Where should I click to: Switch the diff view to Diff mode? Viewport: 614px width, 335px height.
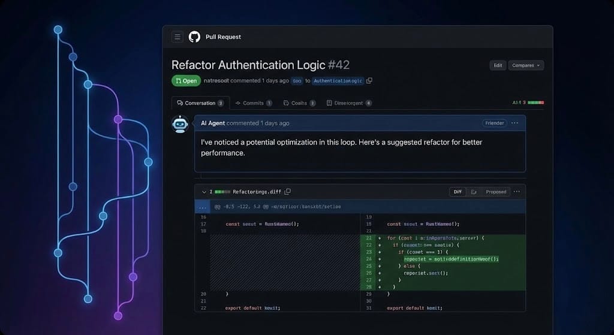pos(458,192)
